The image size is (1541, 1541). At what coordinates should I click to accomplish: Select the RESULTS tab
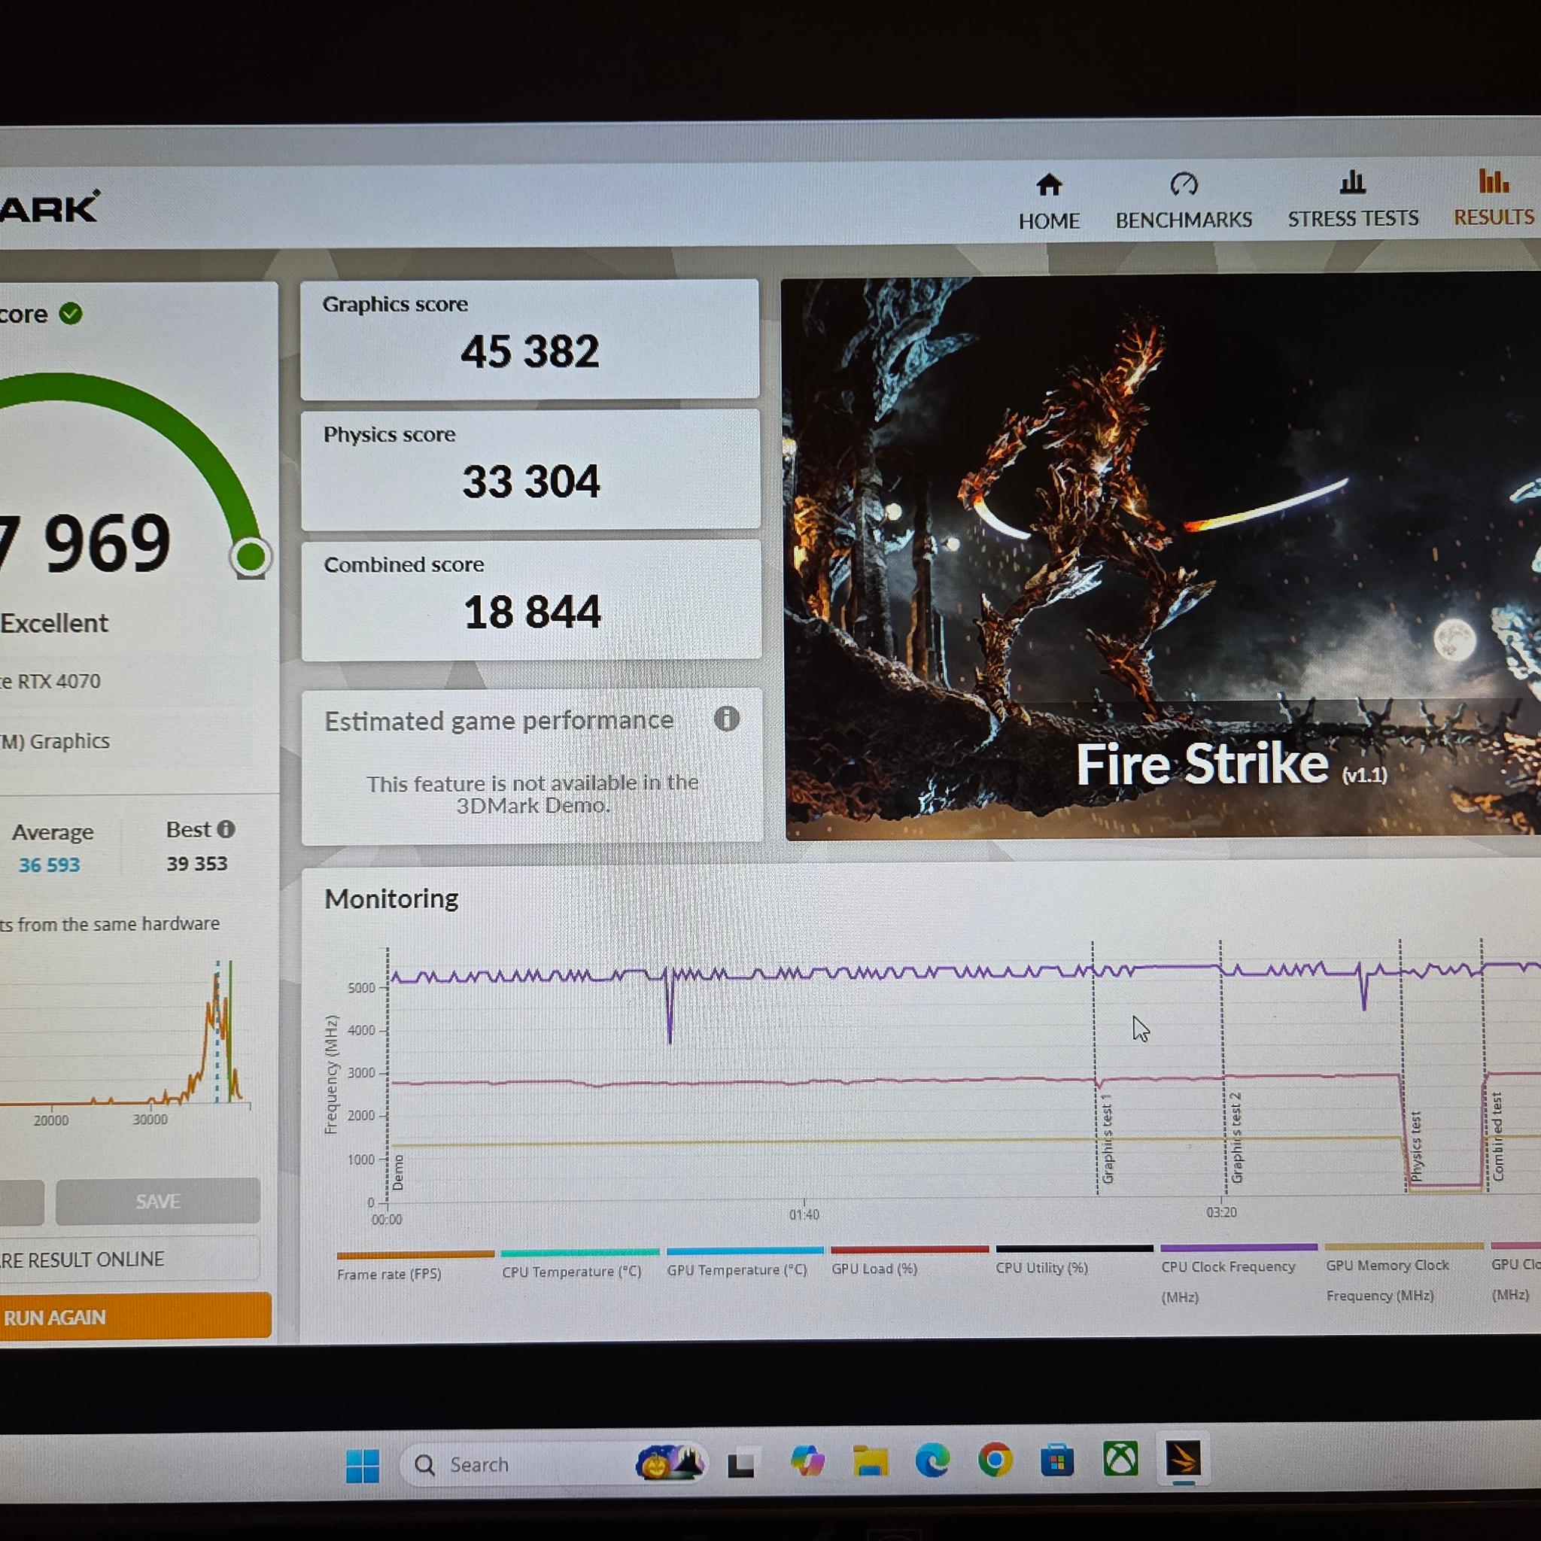[x=1494, y=199]
